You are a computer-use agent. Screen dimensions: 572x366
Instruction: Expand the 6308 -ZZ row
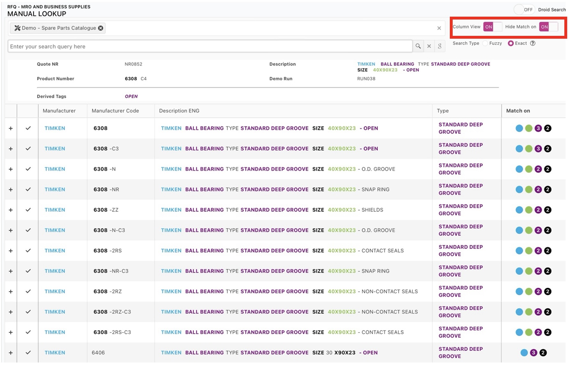coord(11,210)
